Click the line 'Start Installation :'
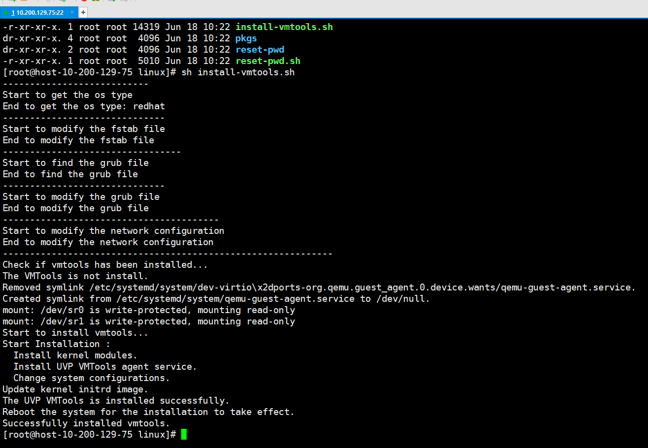648x448 pixels. 56,344
